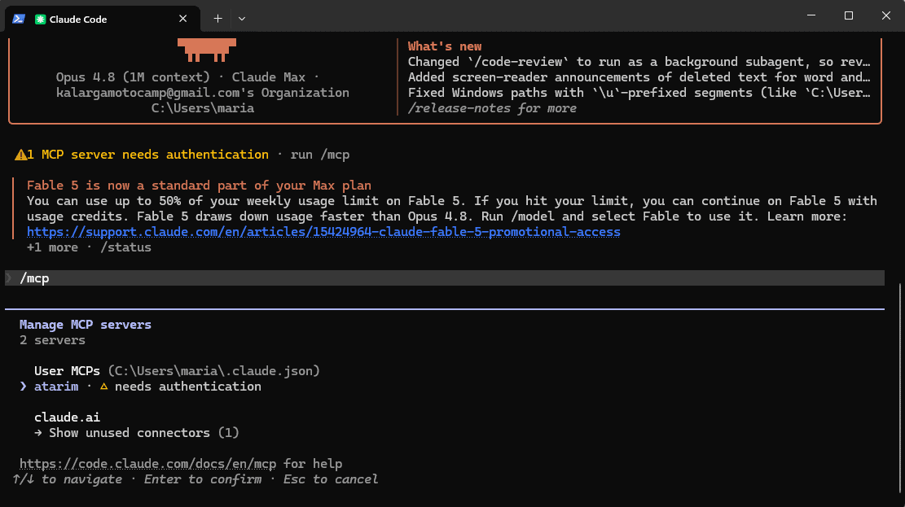The image size is (905, 507).
Task: Click the "What's new" heading
Action: [445, 46]
